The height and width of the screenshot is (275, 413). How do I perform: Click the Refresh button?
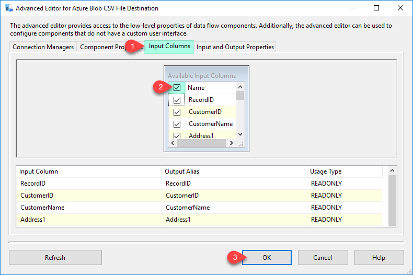tap(55, 258)
